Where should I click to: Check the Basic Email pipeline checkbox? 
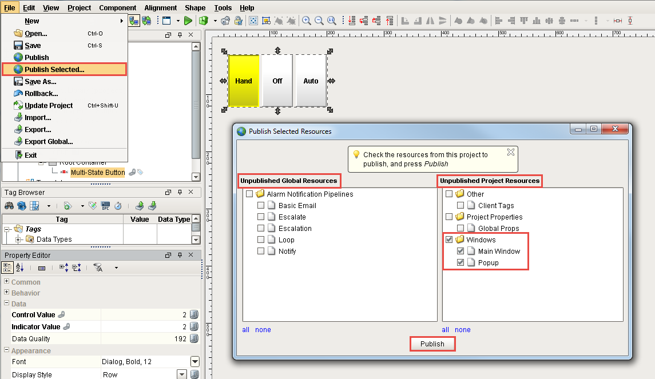tap(261, 205)
